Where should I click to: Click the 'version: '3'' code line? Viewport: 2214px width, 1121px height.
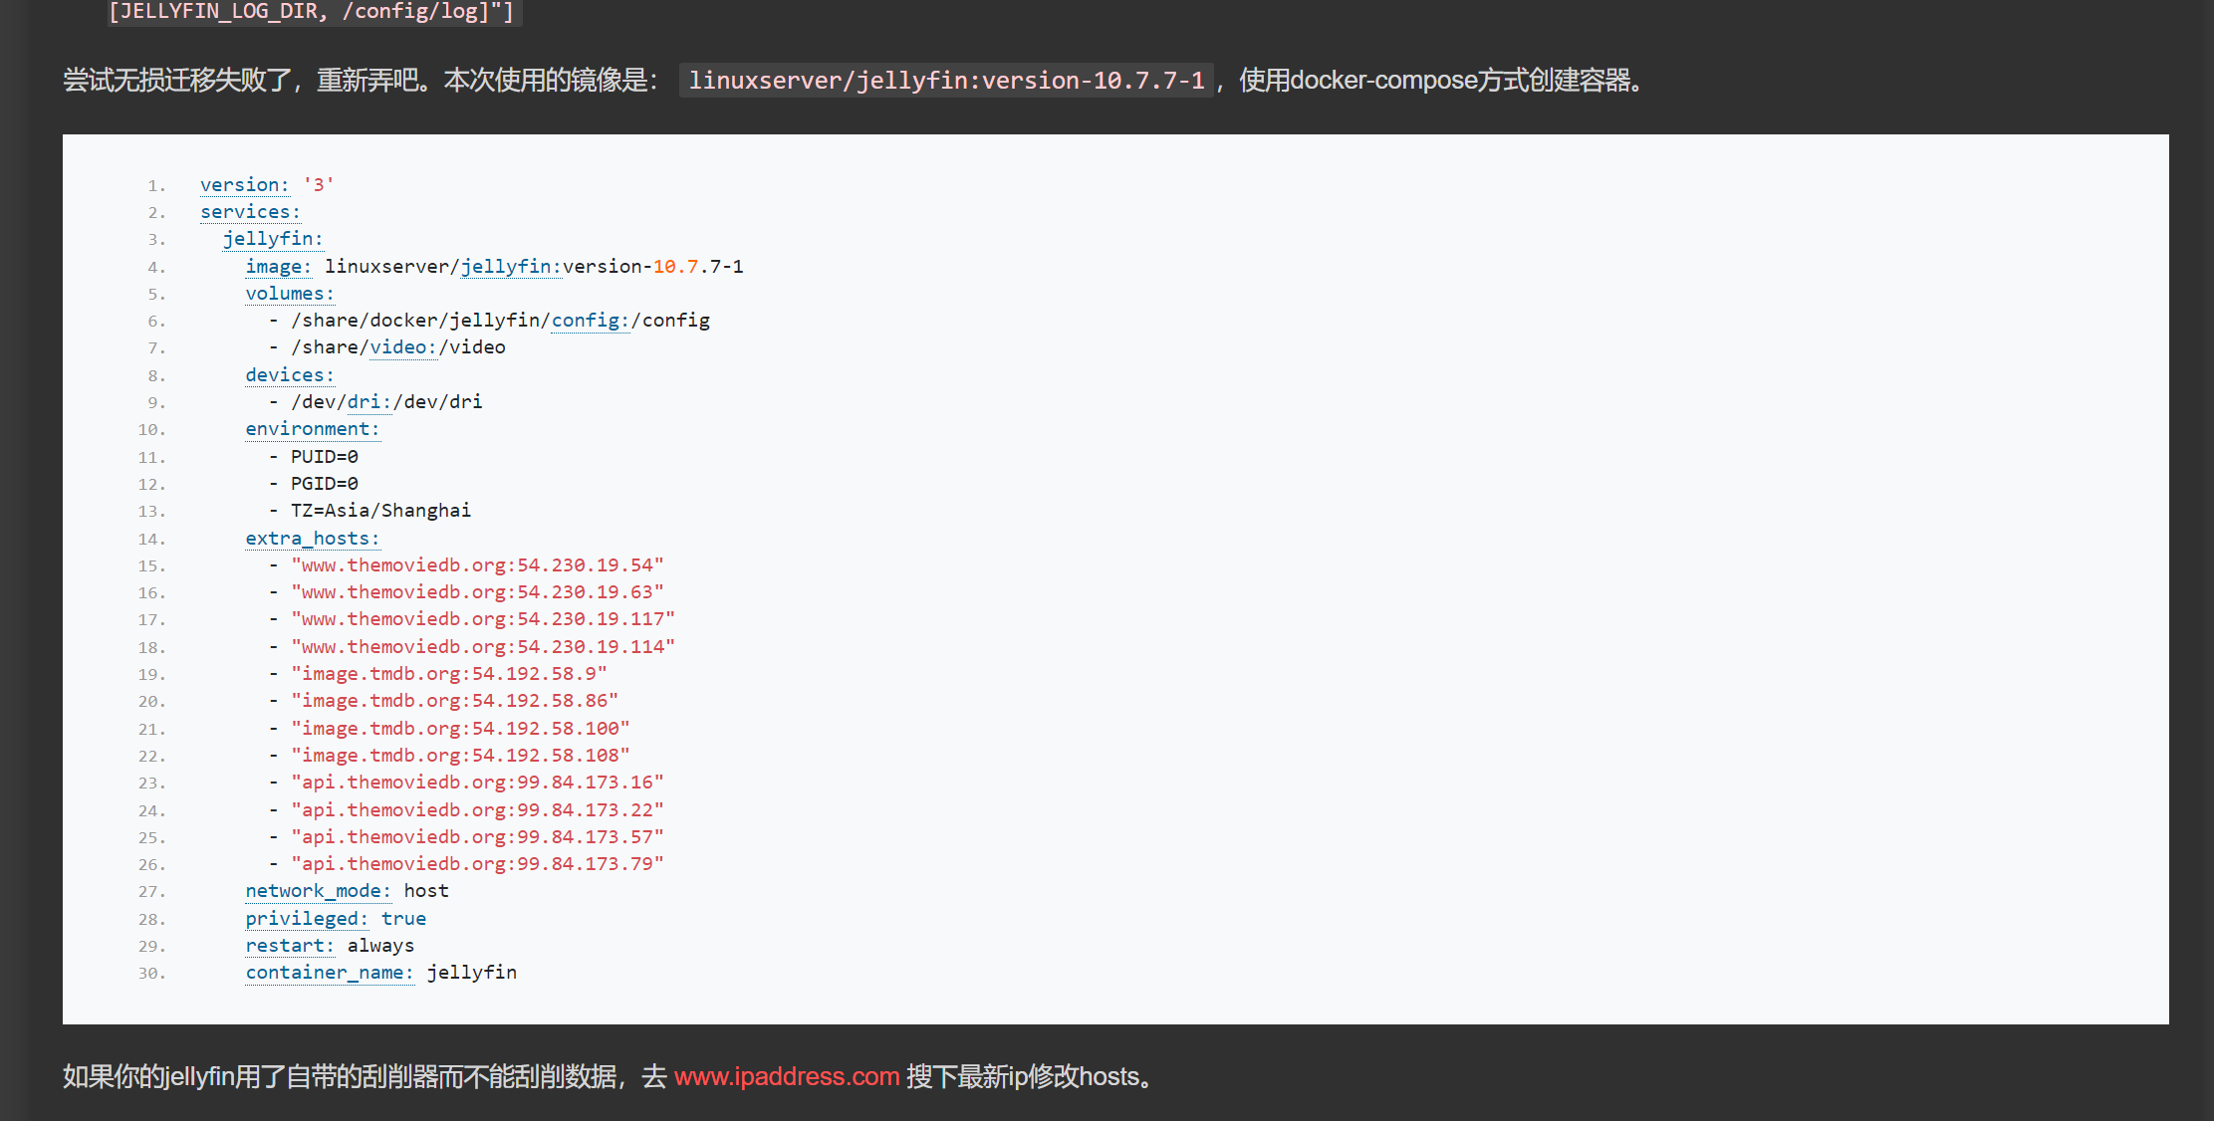pyautogui.click(x=267, y=185)
